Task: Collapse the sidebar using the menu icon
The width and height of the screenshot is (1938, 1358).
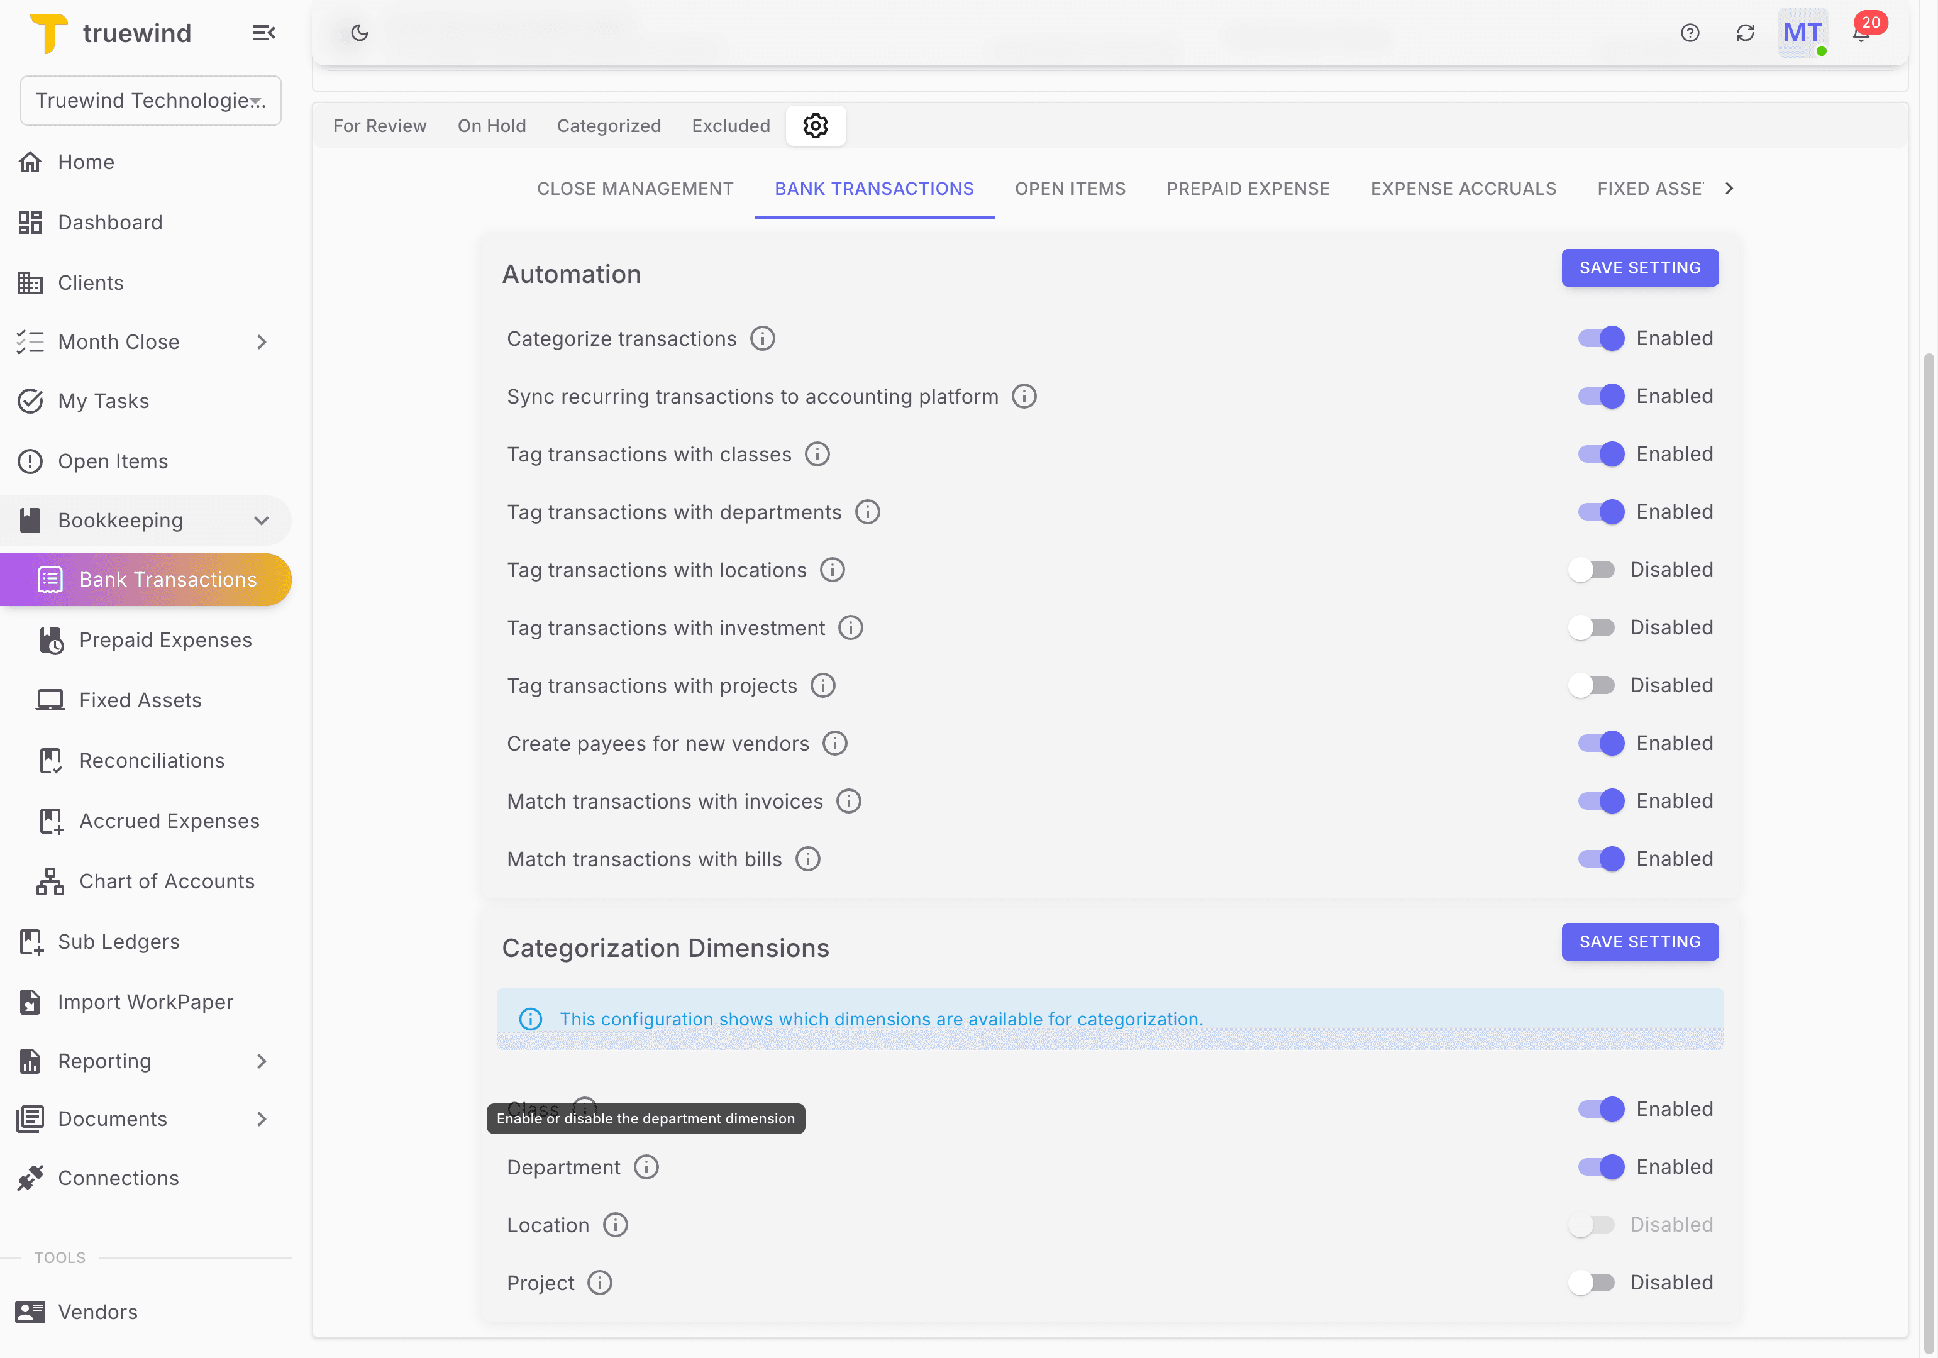Action: coord(262,33)
